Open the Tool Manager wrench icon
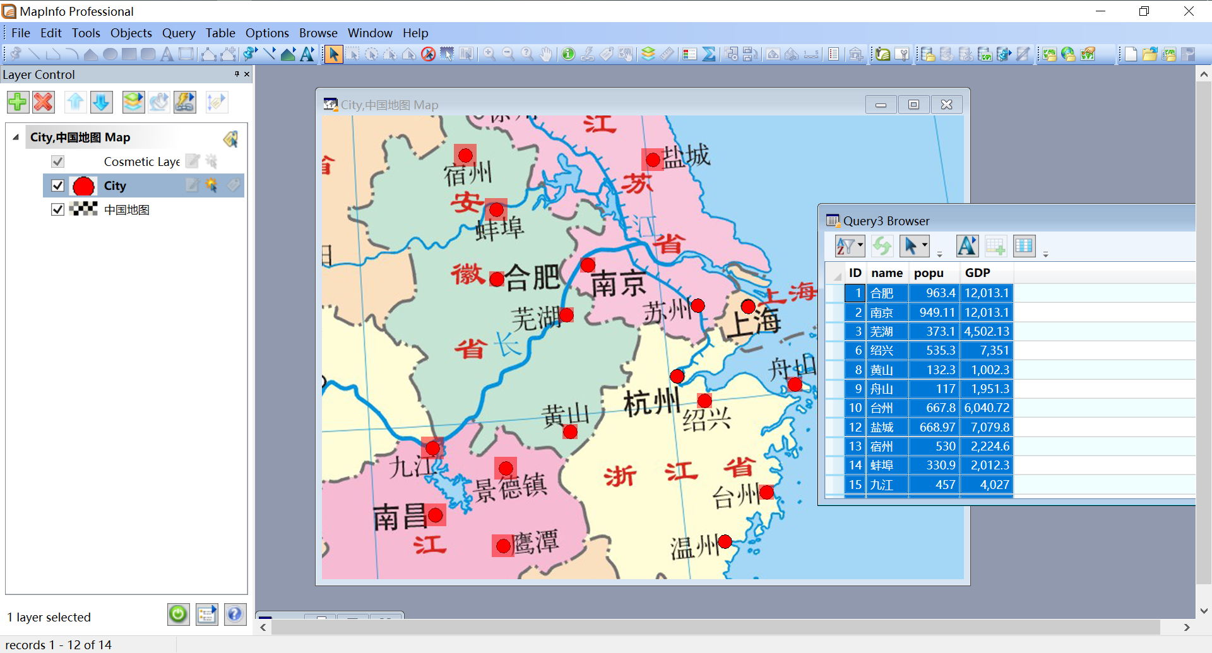This screenshot has width=1212, height=653. tap(903, 54)
